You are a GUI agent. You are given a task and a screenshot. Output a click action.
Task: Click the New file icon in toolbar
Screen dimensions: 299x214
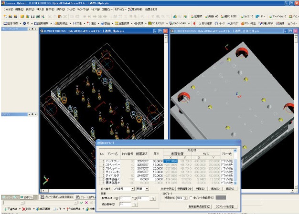point(5,16)
